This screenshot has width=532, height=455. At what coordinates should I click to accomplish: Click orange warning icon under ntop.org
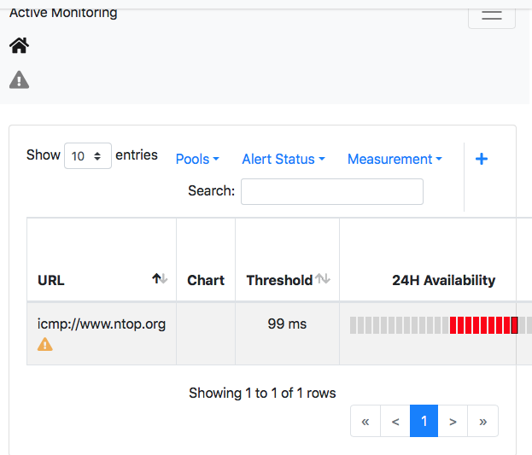44,344
